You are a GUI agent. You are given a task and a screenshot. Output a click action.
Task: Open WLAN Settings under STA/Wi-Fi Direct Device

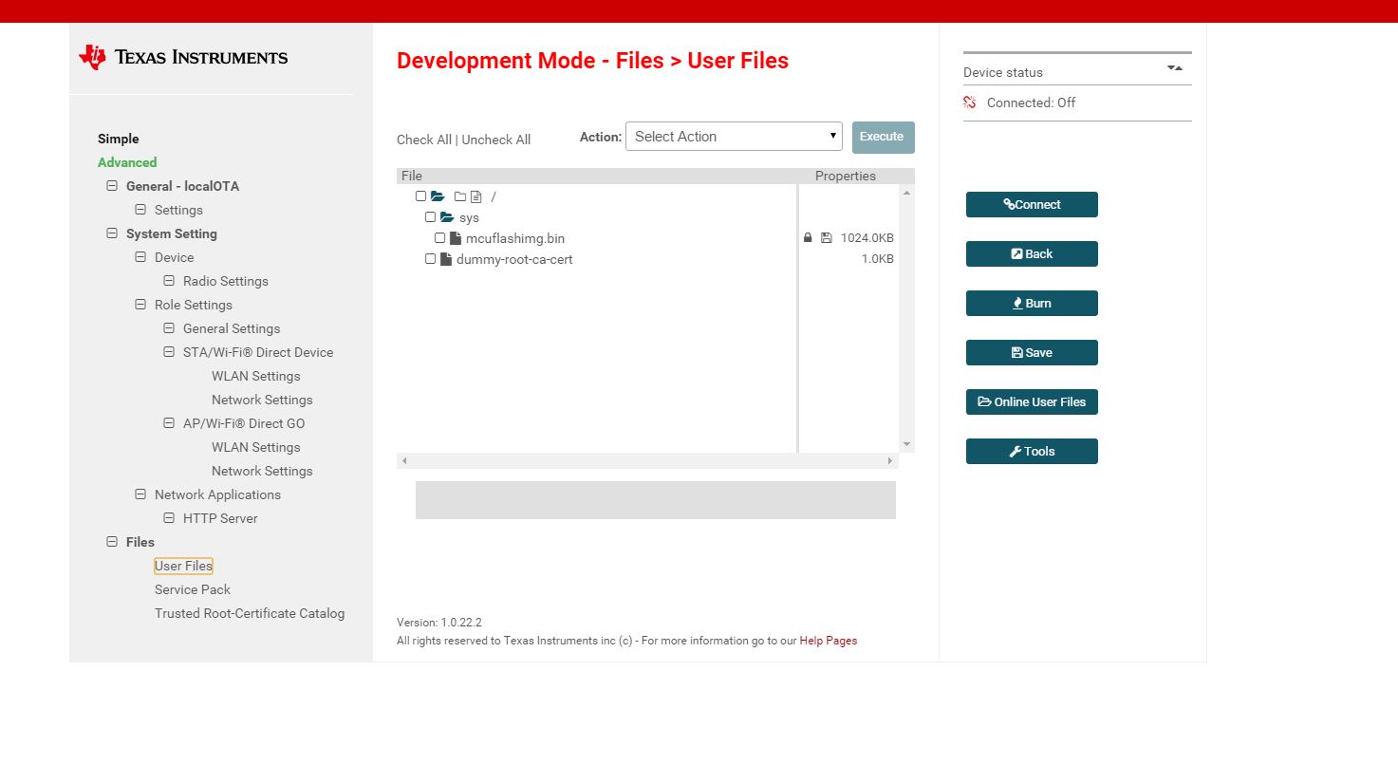click(256, 376)
